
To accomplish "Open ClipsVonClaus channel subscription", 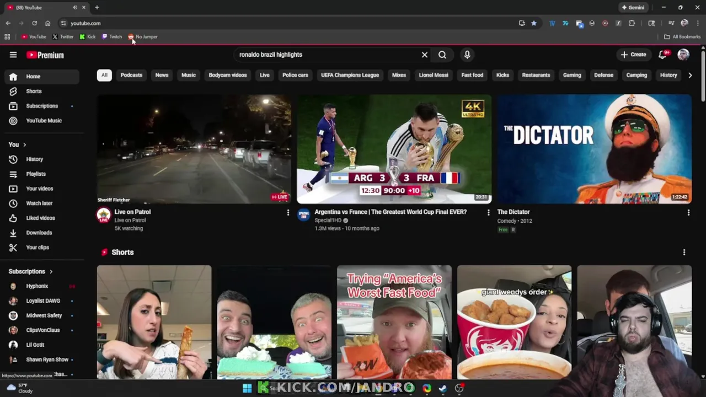I will pyautogui.click(x=42, y=330).
